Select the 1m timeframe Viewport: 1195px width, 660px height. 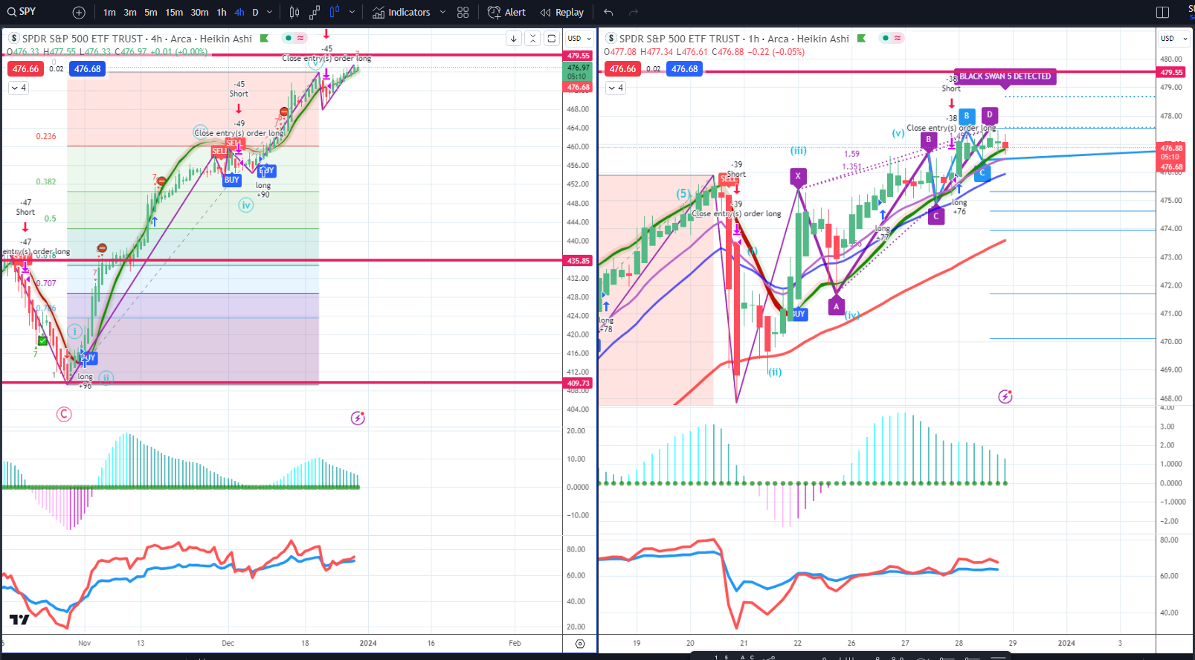tap(109, 13)
